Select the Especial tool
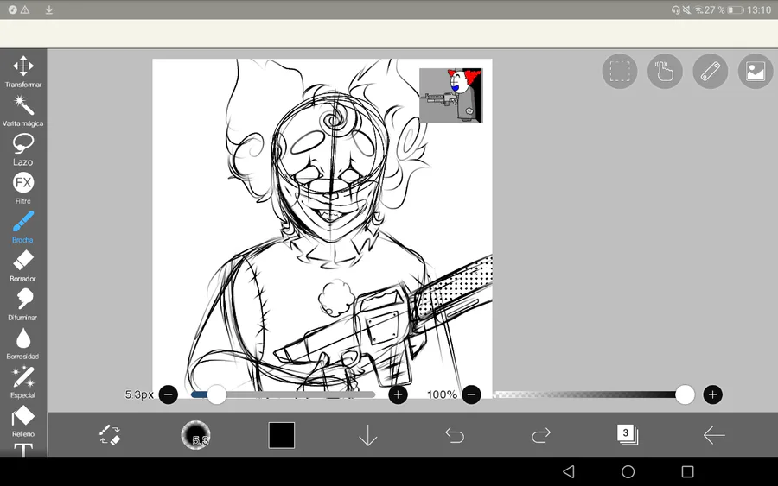This screenshot has width=778, height=486. coord(23,382)
